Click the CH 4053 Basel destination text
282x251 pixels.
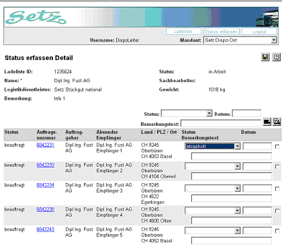tap(156, 156)
